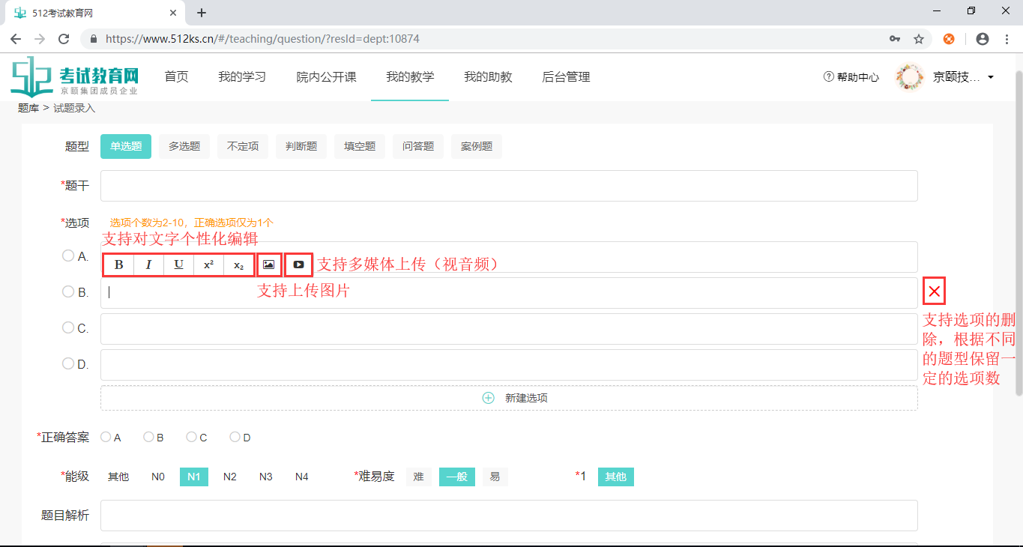
Task: Select the superscript x² formatting icon
Action: point(208,264)
